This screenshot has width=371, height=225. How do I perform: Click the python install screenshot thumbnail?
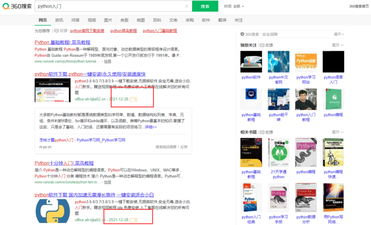[53, 90]
